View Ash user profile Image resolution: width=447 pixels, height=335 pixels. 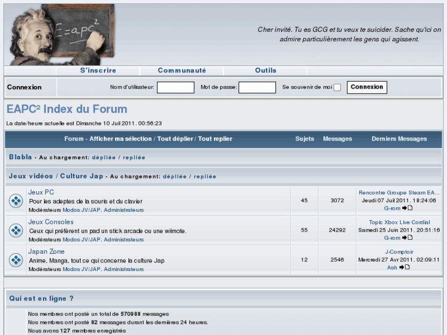(x=392, y=268)
